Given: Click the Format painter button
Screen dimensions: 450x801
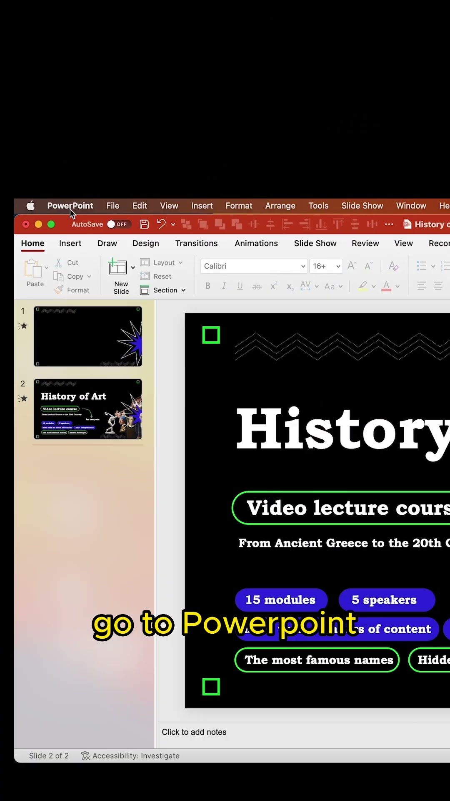Looking at the screenshot, I should pyautogui.click(x=72, y=290).
